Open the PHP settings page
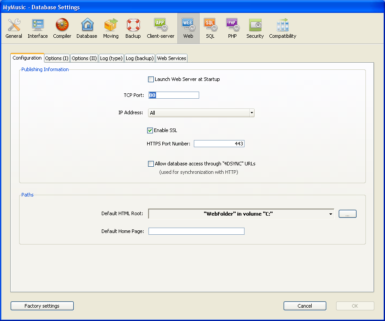The width and height of the screenshot is (385, 321). point(232,28)
